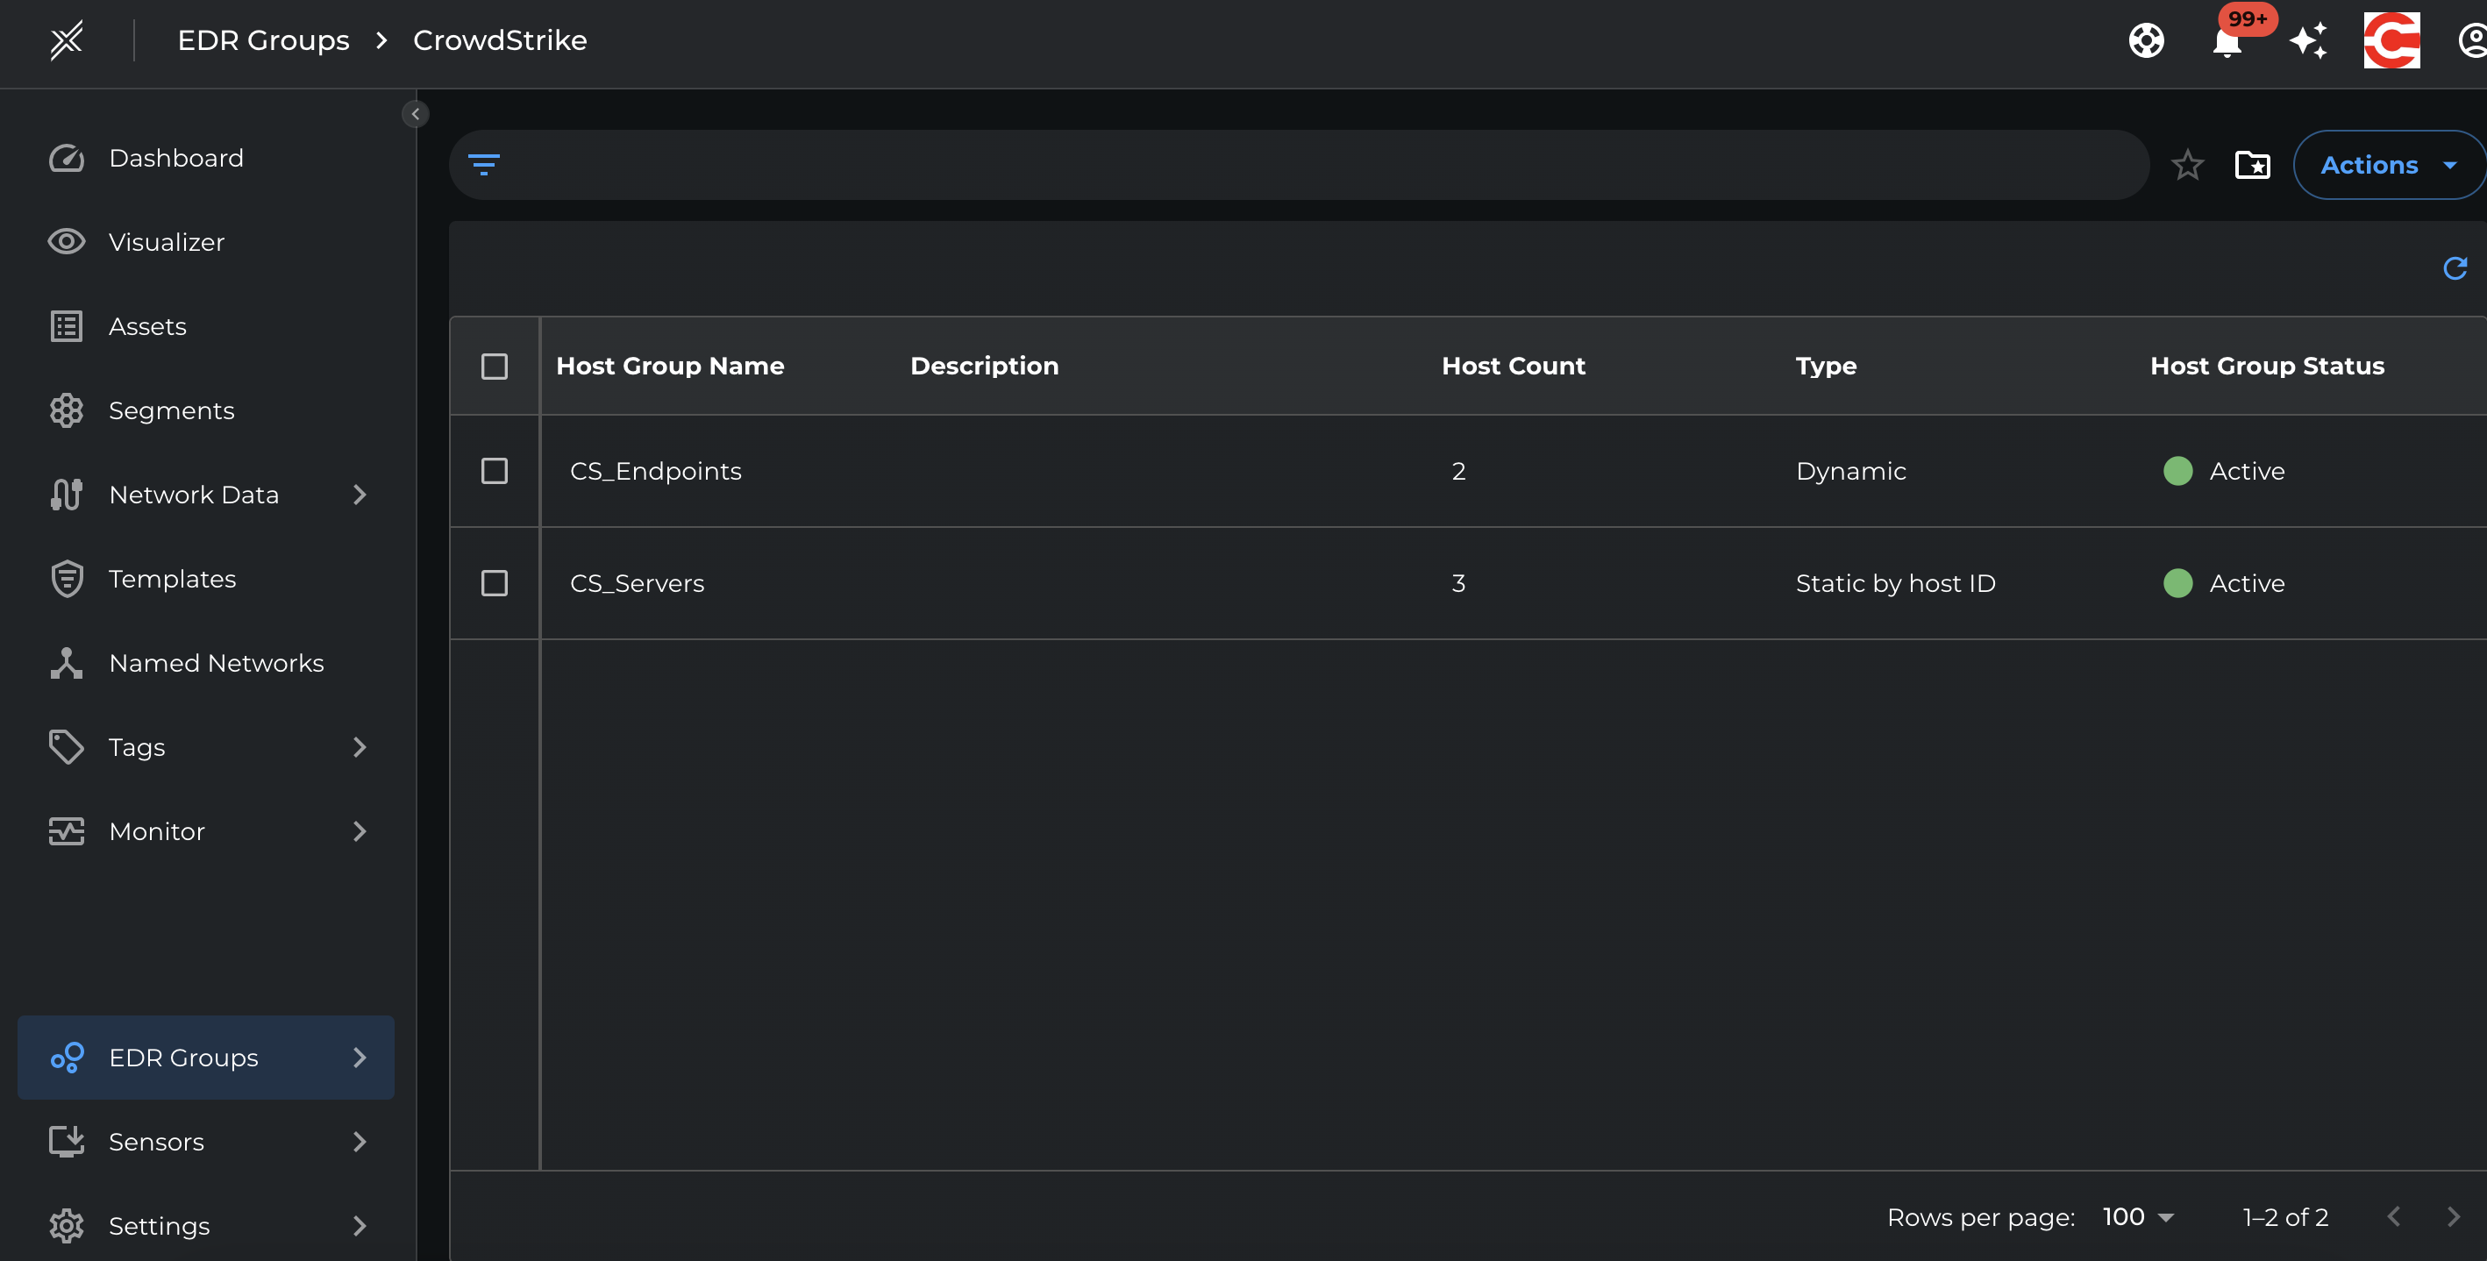Viewport: 2487px width, 1261px height.
Task: Refresh the host groups table
Action: click(x=2455, y=268)
